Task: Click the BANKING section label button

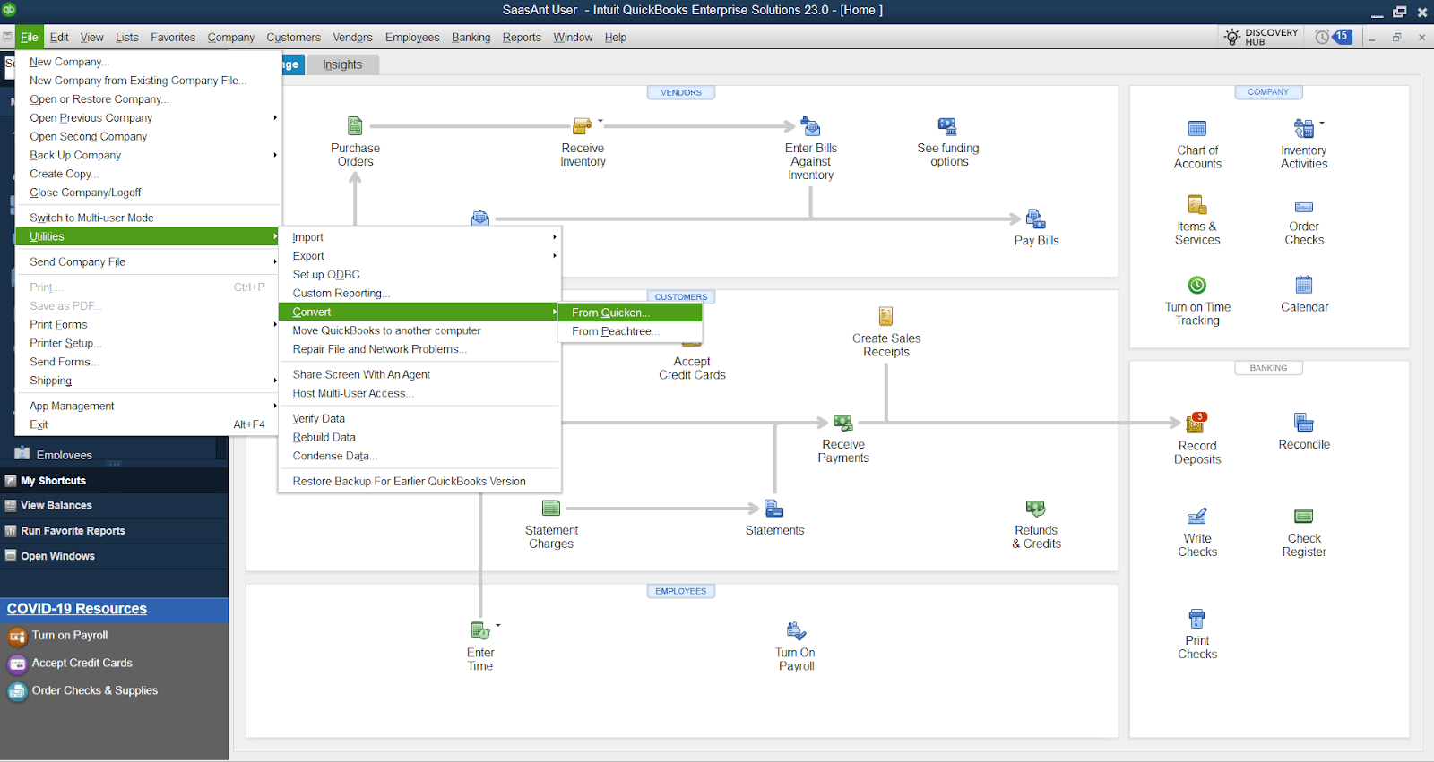Action: (x=1268, y=368)
